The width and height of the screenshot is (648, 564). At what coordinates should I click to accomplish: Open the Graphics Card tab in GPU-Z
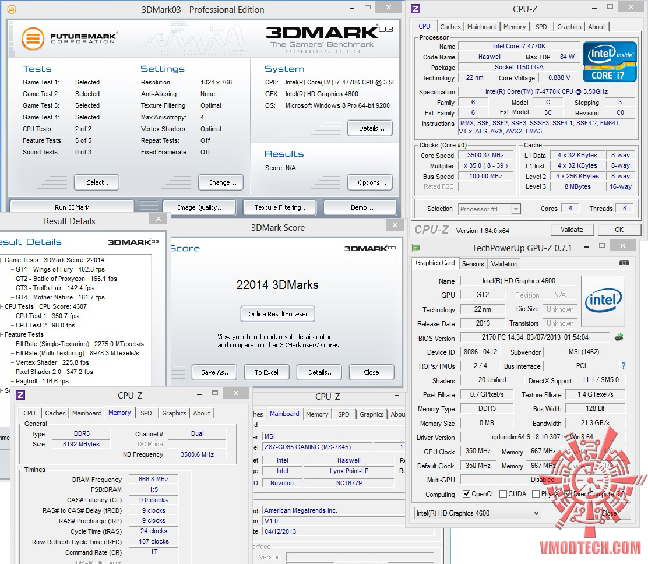pos(435,263)
